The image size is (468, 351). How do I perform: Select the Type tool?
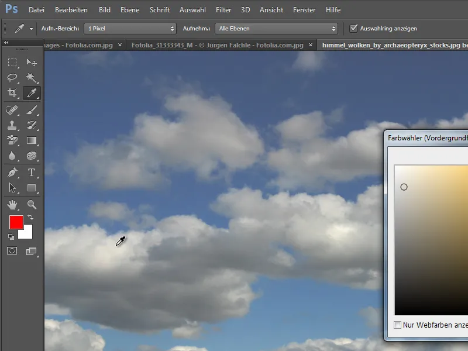32,173
